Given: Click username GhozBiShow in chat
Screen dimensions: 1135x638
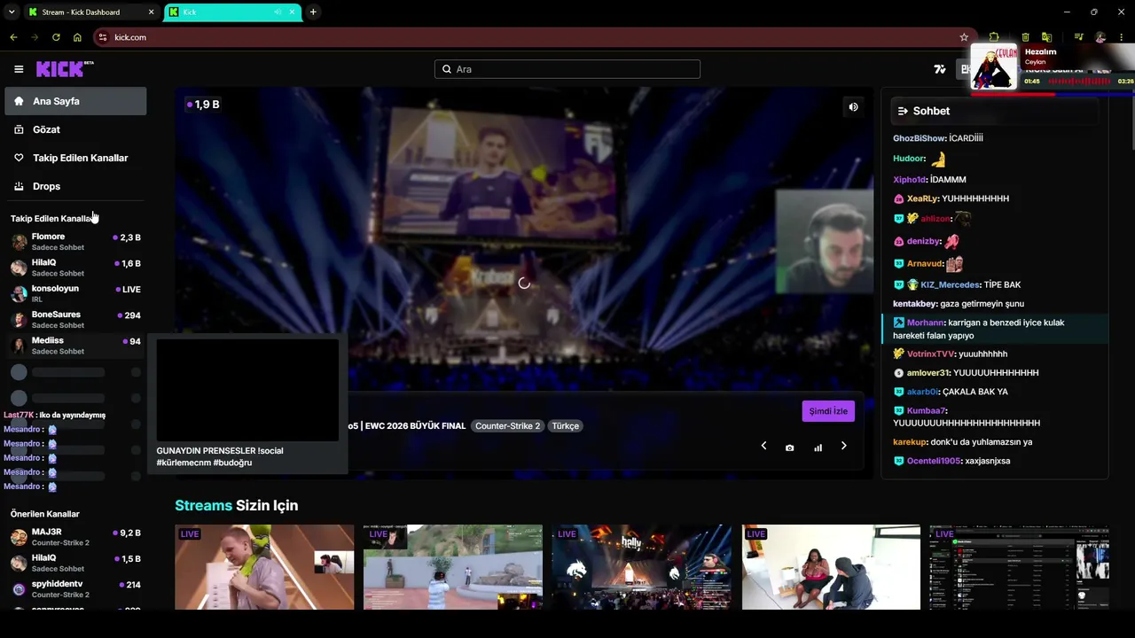Looking at the screenshot, I should tap(920, 138).
